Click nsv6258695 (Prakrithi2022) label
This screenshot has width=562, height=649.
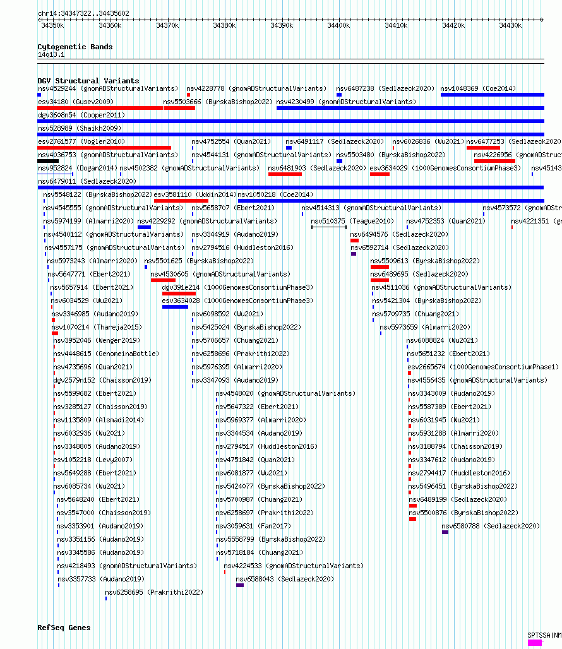[154, 592]
